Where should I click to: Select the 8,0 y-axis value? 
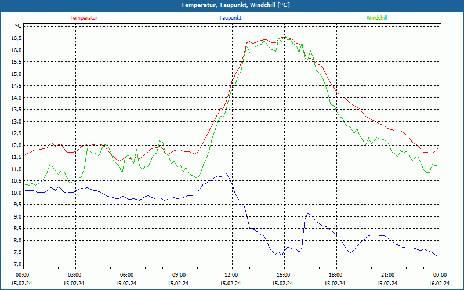click(x=17, y=240)
